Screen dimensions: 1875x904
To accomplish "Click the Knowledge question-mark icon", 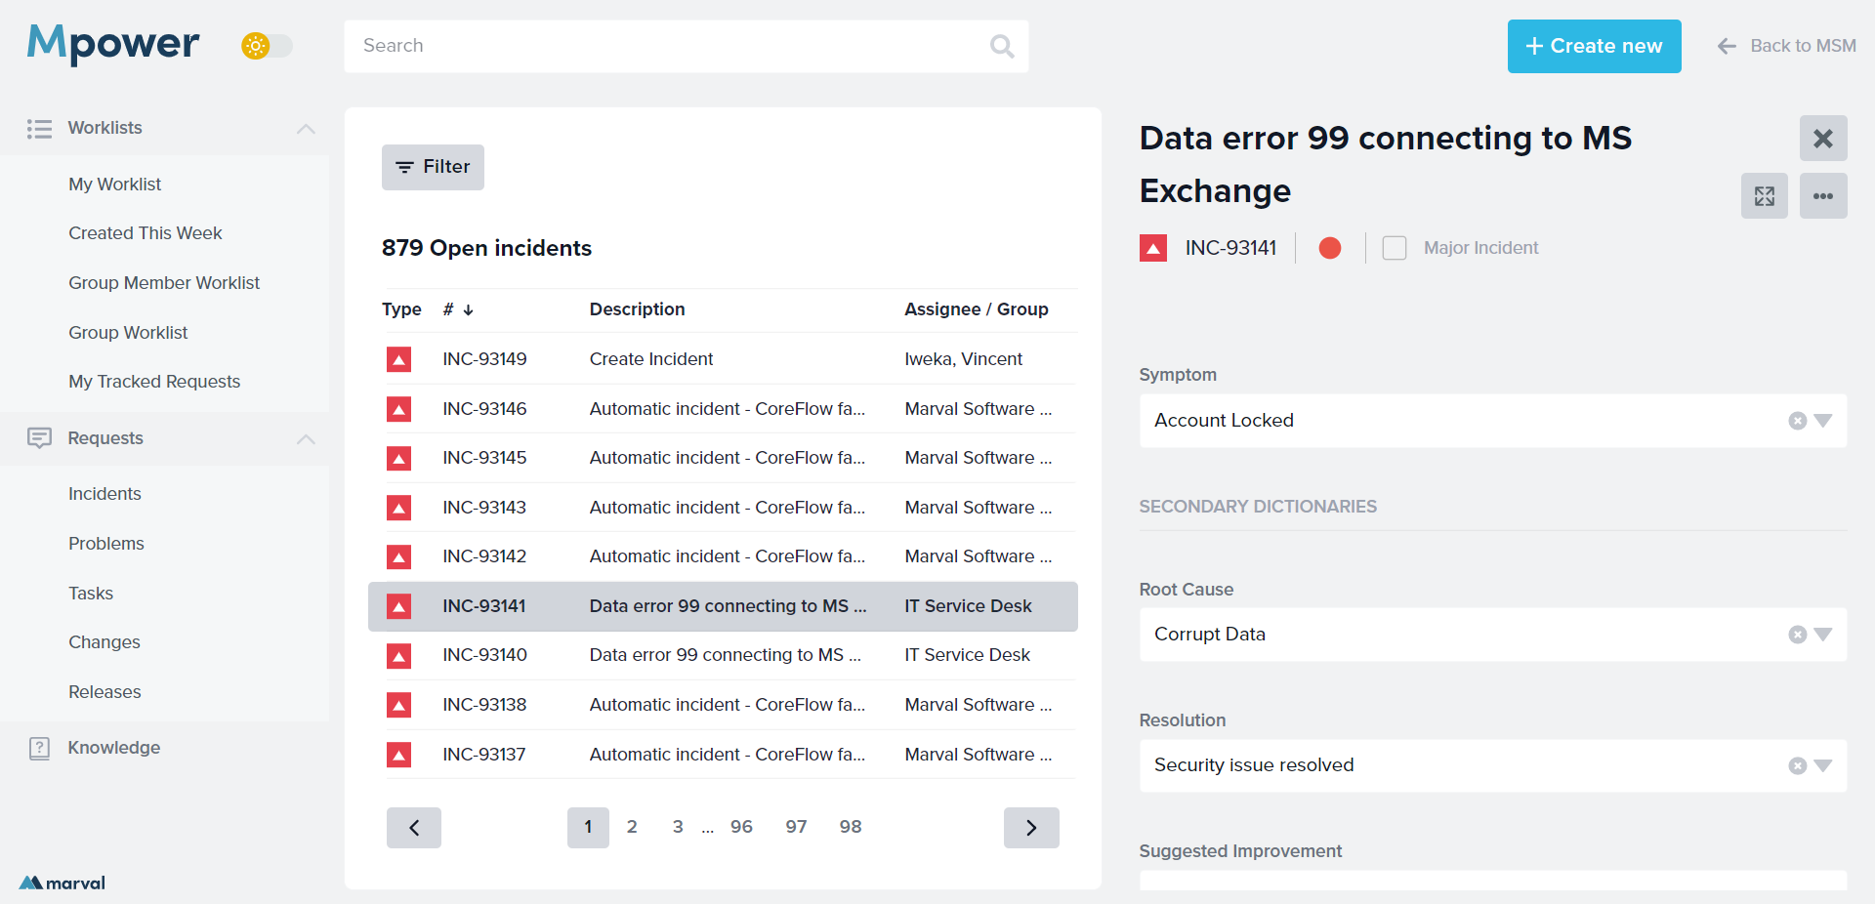I will click(38, 748).
